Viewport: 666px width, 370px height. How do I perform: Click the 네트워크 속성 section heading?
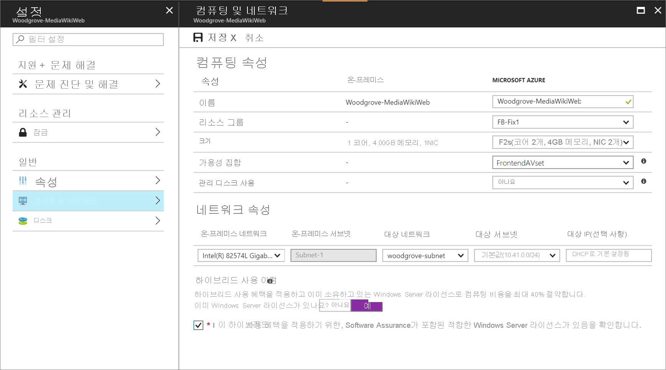pos(233,210)
